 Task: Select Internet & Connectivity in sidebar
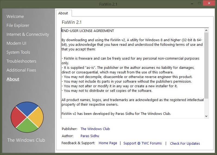(x=28, y=34)
